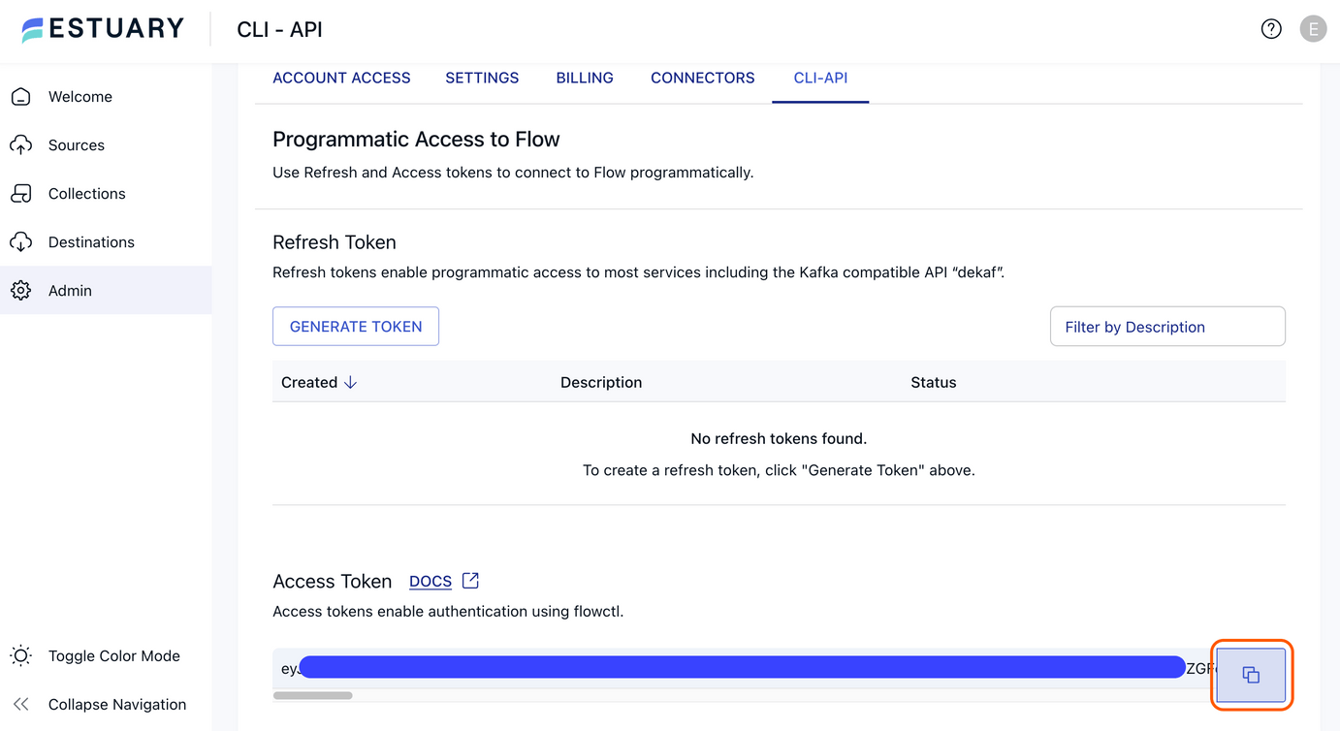Click the Description column header
1340x731 pixels.
tap(601, 383)
